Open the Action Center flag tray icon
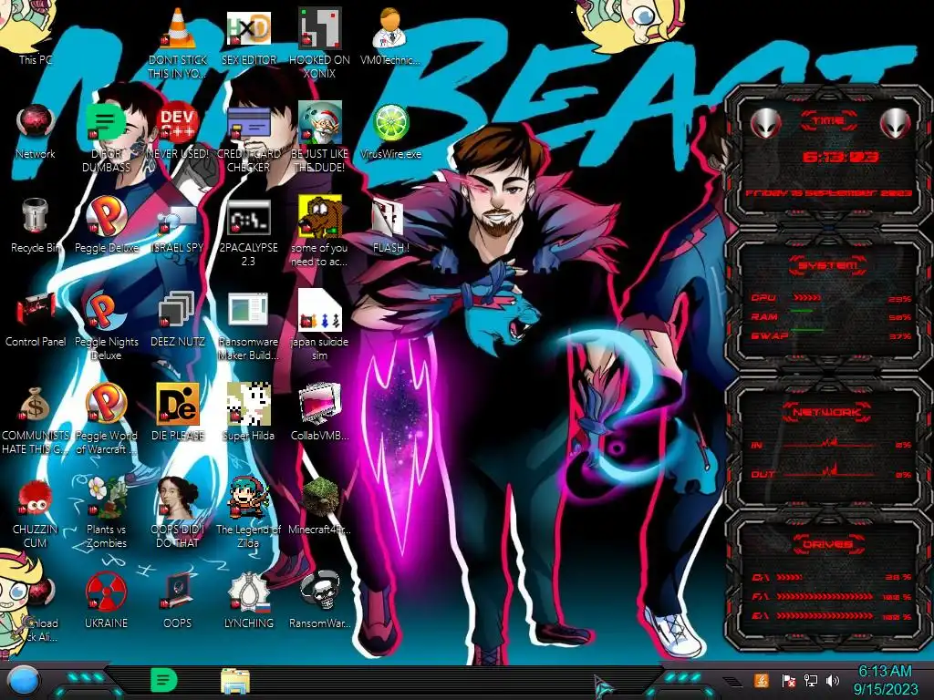 point(788,681)
